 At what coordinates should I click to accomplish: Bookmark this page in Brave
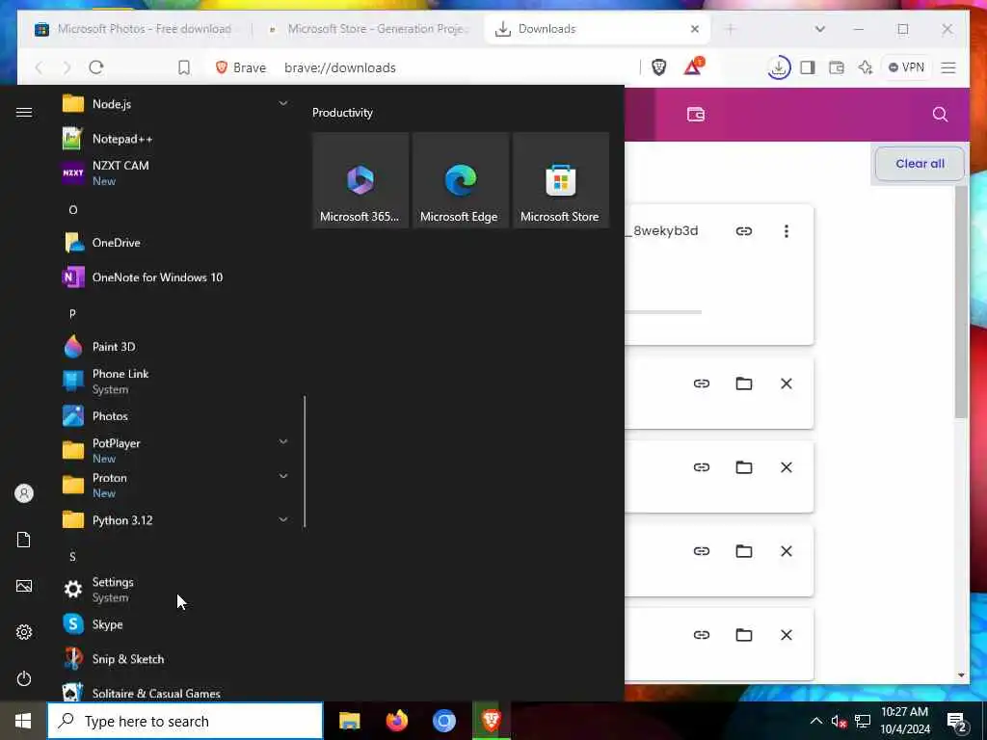pos(184,67)
